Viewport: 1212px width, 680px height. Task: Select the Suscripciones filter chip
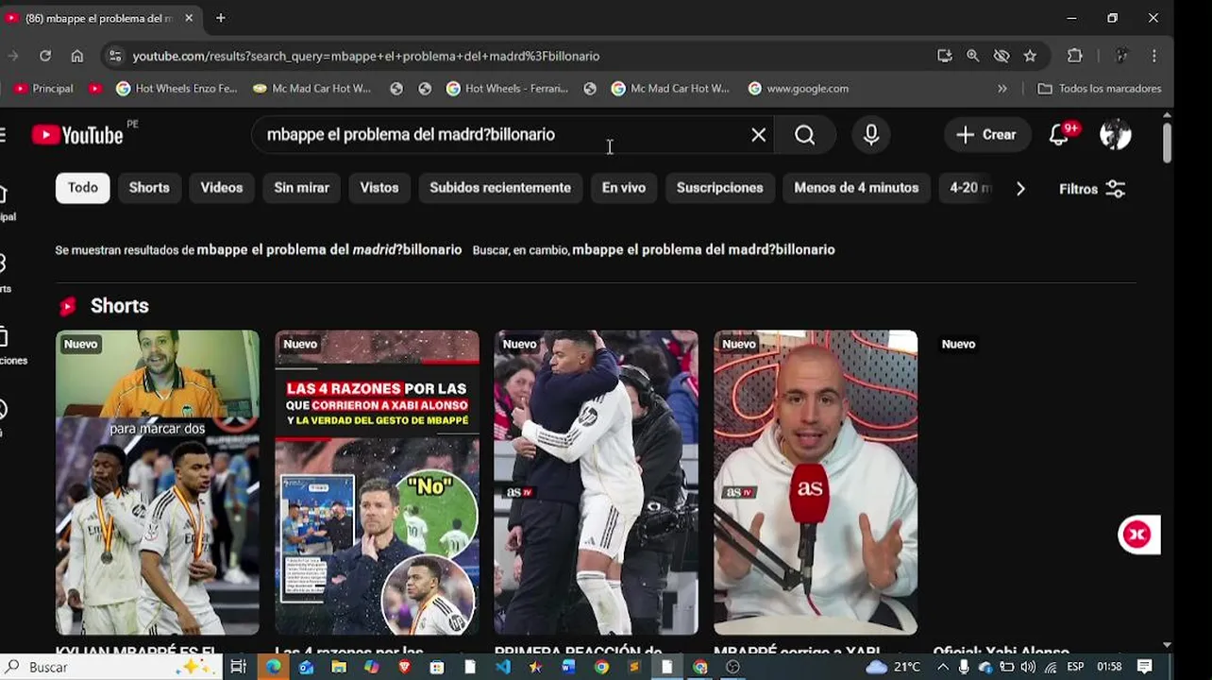point(719,188)
